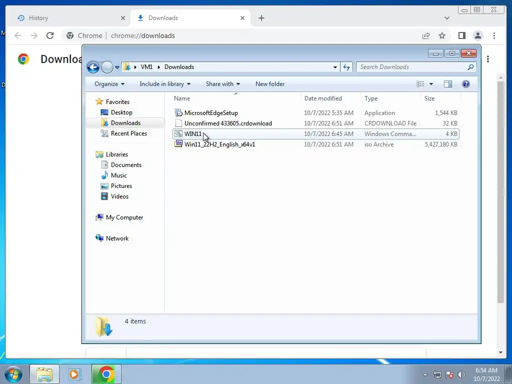The width and height of the screenshot is (512, 384).
Task: Click the volume speaker tray icon
Action: coord(461,374)
